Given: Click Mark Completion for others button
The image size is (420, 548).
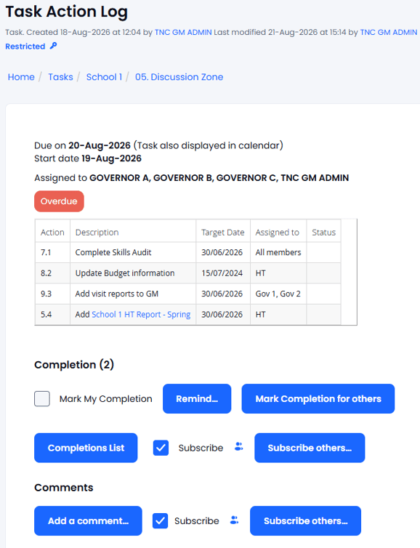Looking at the screenshot, I should coord(318,399).
